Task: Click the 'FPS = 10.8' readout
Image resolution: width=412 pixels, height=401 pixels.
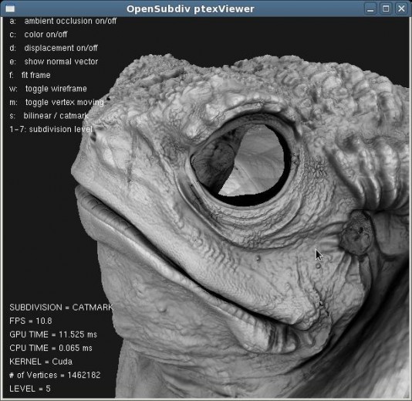Action: pos(31,321)
